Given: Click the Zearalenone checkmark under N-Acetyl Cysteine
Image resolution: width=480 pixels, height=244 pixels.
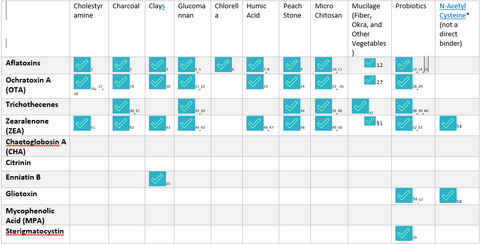Looking at the screenshot, I should pyautogui.click(x=448, y=123).
